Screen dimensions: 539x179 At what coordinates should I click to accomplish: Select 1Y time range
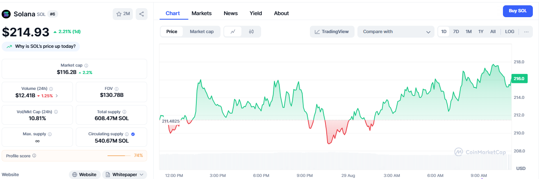point(481,31)
